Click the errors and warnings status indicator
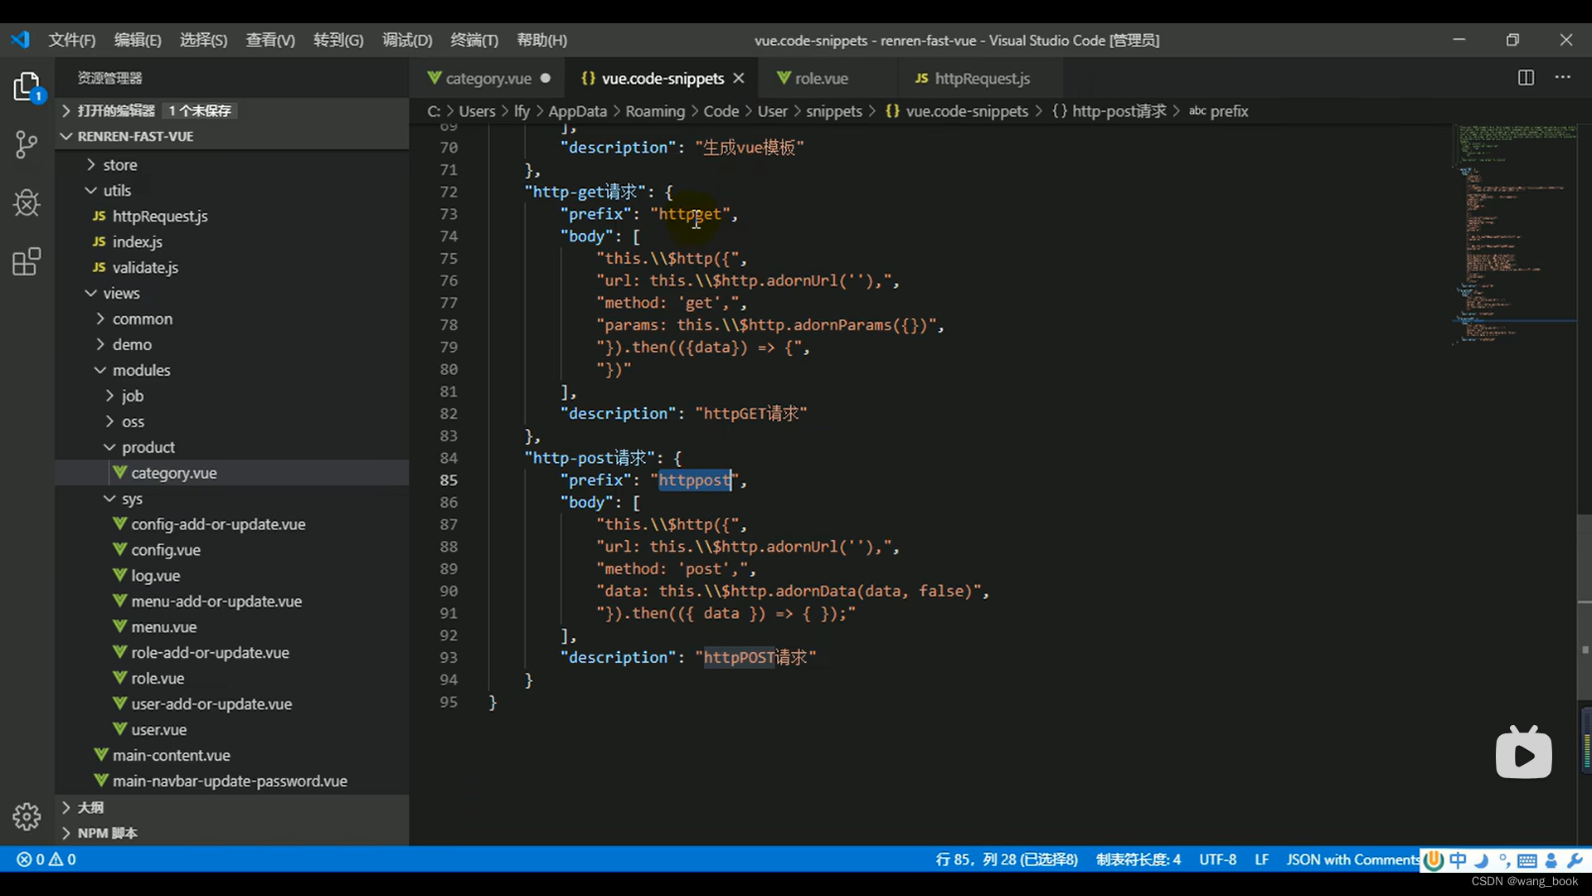 coord(46,859)
